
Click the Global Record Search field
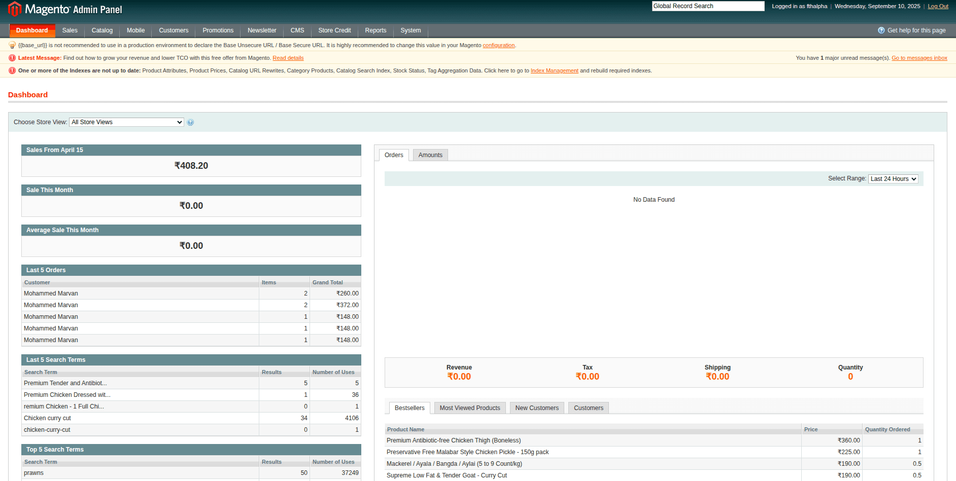tap(708, 6)
